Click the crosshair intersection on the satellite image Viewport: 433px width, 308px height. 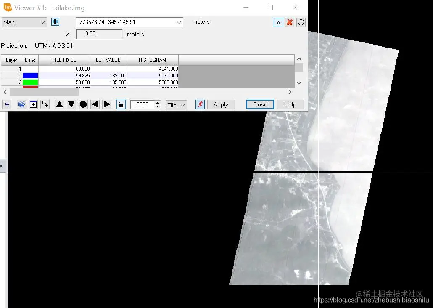tap(318, 172)
